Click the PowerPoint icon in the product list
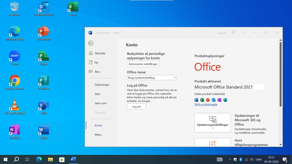The width and height of the screenshot is (292, 164). click(x=208, y=100)
